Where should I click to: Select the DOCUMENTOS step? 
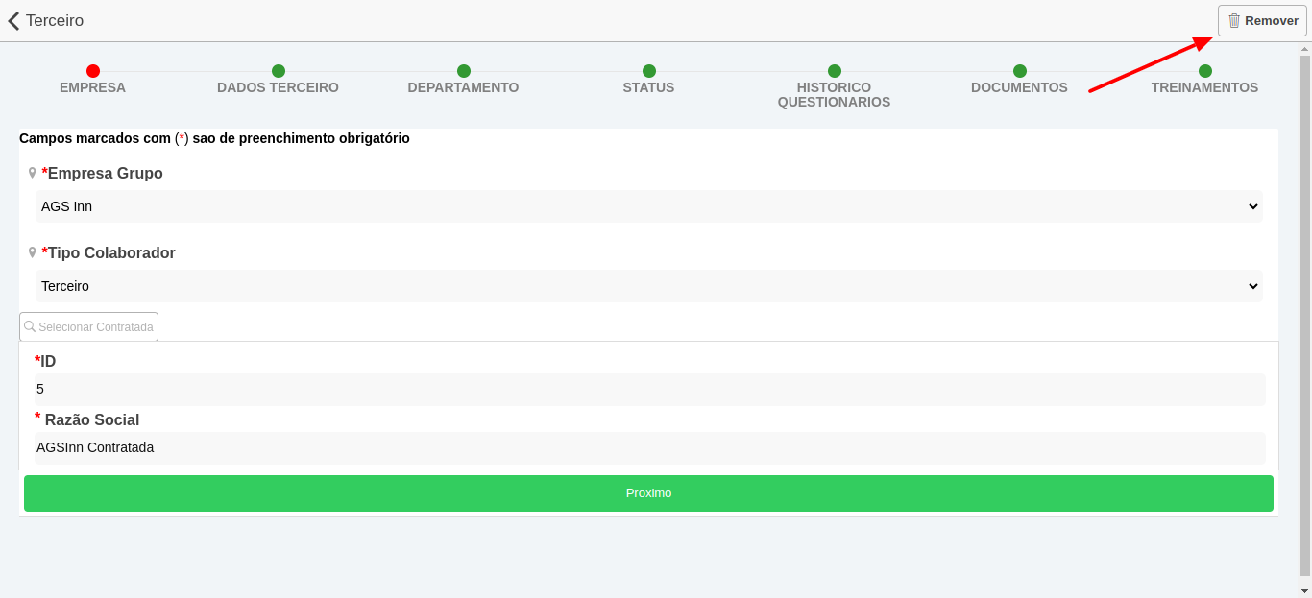click(x=1019, y=70)
